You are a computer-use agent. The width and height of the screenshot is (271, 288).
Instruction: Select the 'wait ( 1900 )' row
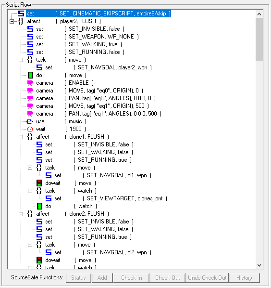61,129
